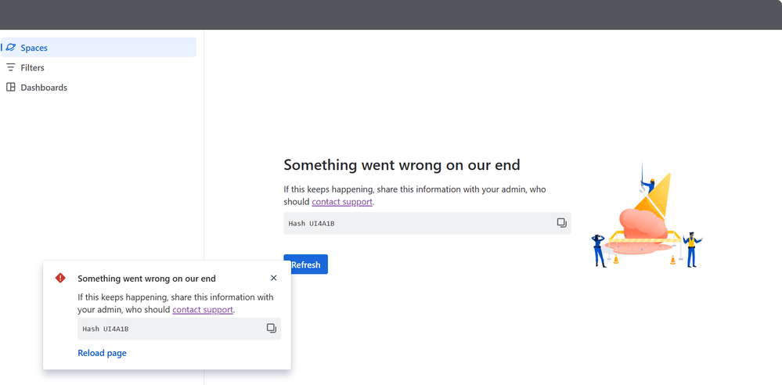The image size is (782, 385).
Task: Click the Reload page link in popup
Action: pos(102,353)
